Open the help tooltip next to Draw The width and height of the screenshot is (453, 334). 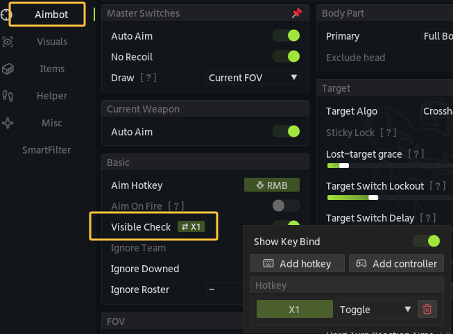click(x=148, y=78)
